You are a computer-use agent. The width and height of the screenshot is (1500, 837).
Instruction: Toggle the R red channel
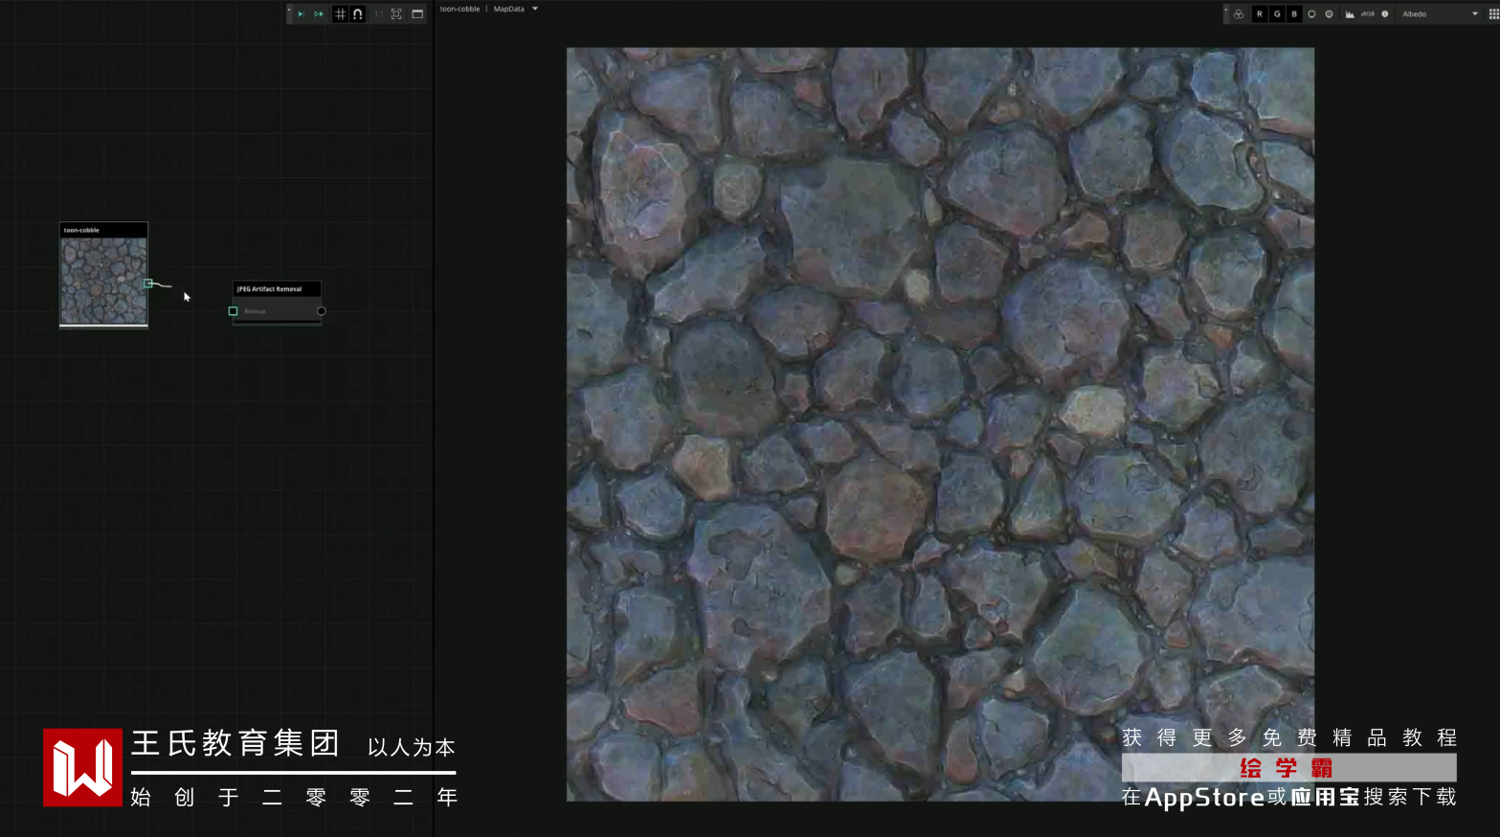1260,14
